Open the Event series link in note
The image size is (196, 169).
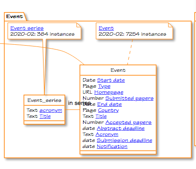tap(27, 28)
